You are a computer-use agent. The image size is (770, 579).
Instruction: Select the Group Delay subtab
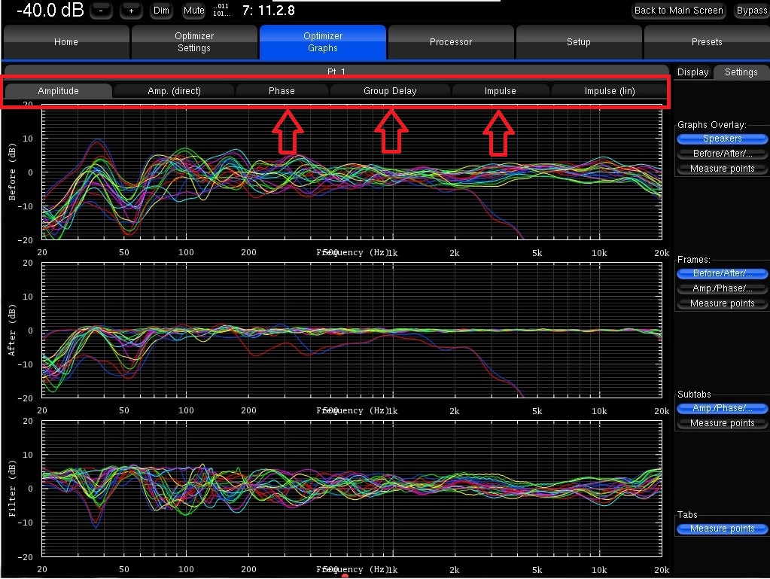point(390,91)
